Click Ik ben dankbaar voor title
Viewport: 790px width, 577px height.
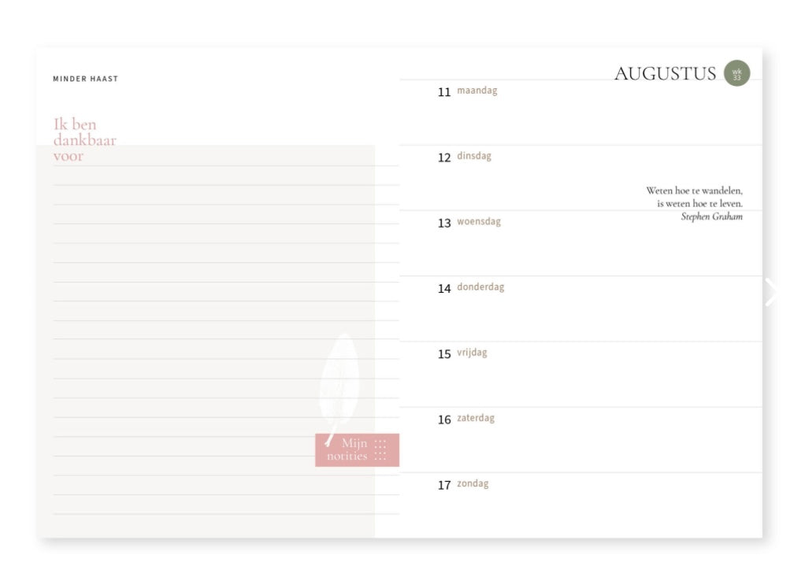(84, 139)
